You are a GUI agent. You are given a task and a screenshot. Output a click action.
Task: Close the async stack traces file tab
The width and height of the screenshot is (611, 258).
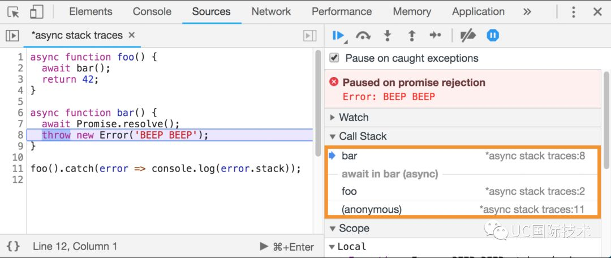132,35
